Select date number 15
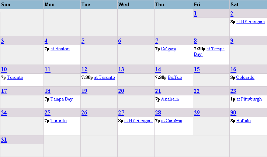 click(197, 69)
